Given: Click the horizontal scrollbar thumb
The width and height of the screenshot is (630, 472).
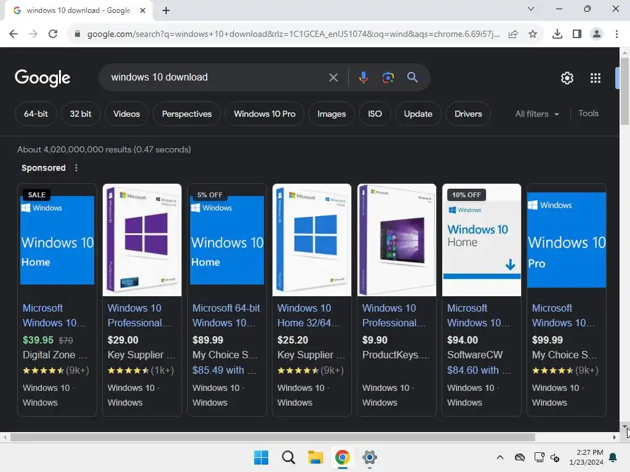Looking at the screenshot, I should pyautogui.click(x=273, y=437).
